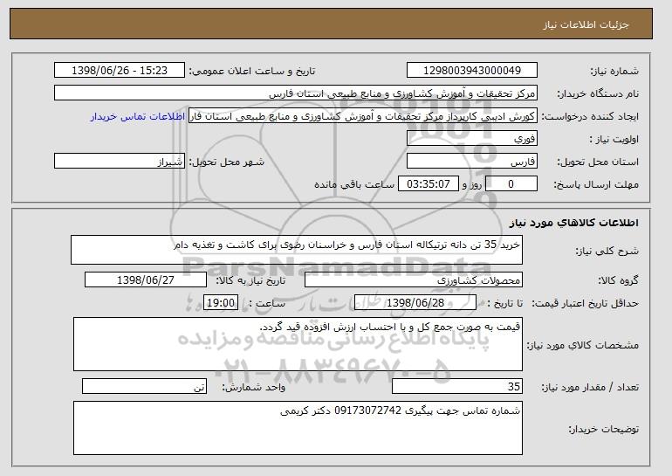Click the تاریخ نیاز به کالا field 1398/06/27
This screenshot has width=672, height=476.
click(x=146, y=280)
